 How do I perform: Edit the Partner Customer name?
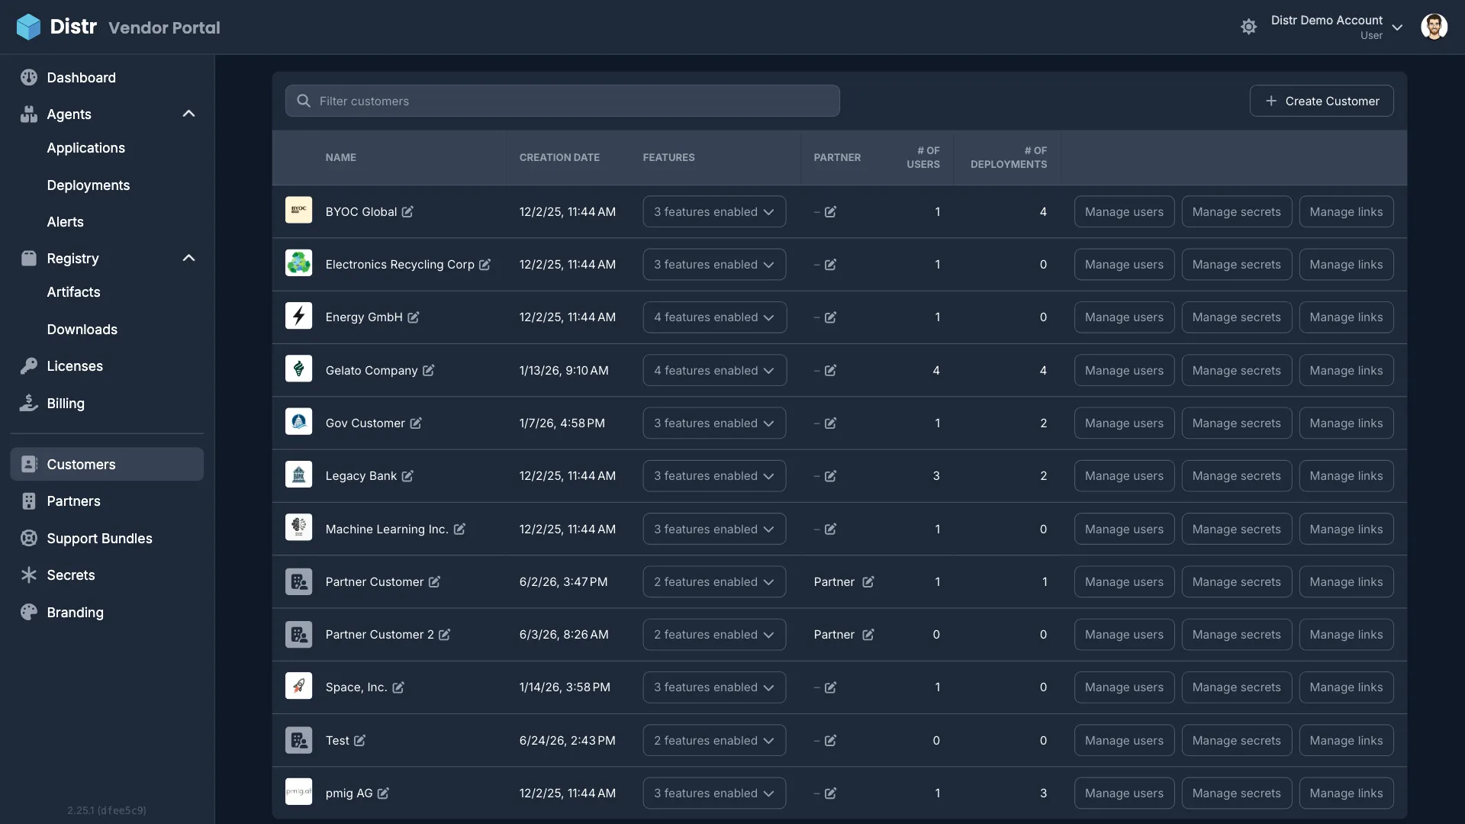434,581
